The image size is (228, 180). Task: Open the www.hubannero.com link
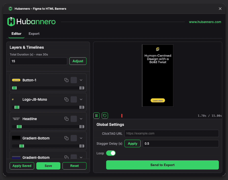click(x=205, y=22)
